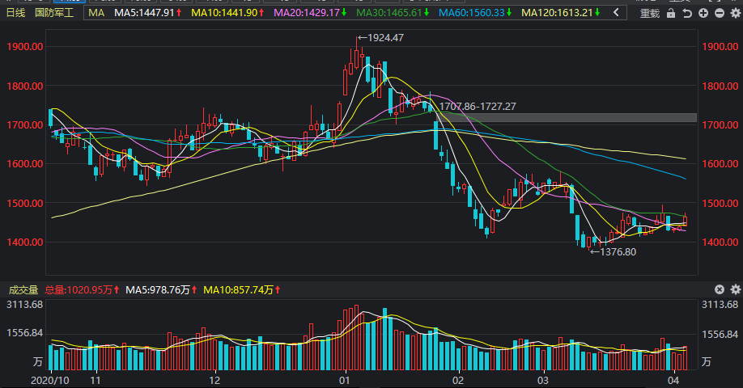
Task: Collapse MA indicator bar with left chevron
Action: pyautogui.click(x=616, y=13)
